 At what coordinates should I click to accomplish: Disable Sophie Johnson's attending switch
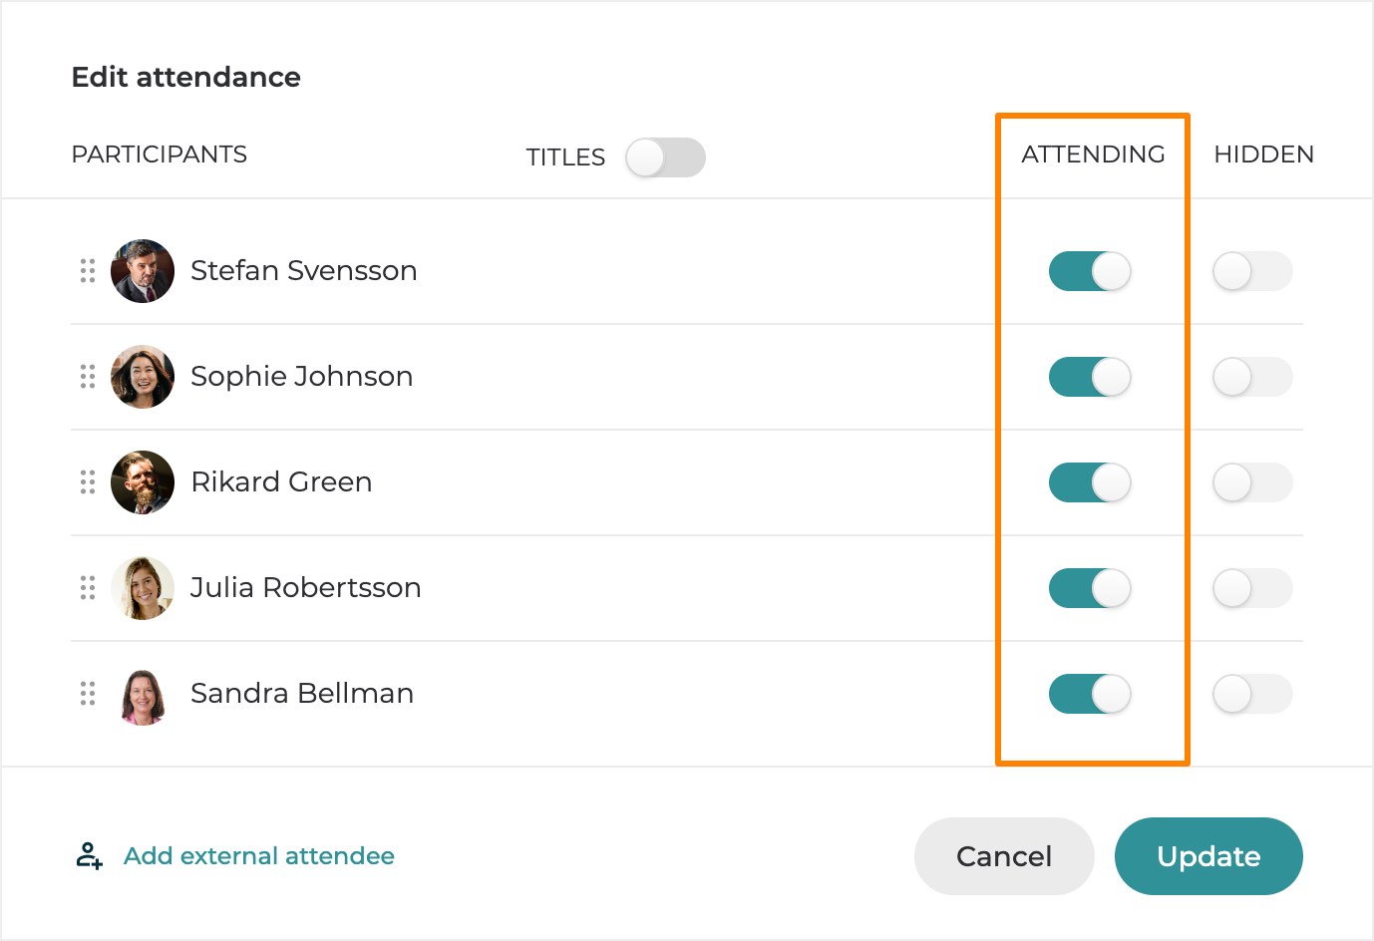(x=1090, y=377)
